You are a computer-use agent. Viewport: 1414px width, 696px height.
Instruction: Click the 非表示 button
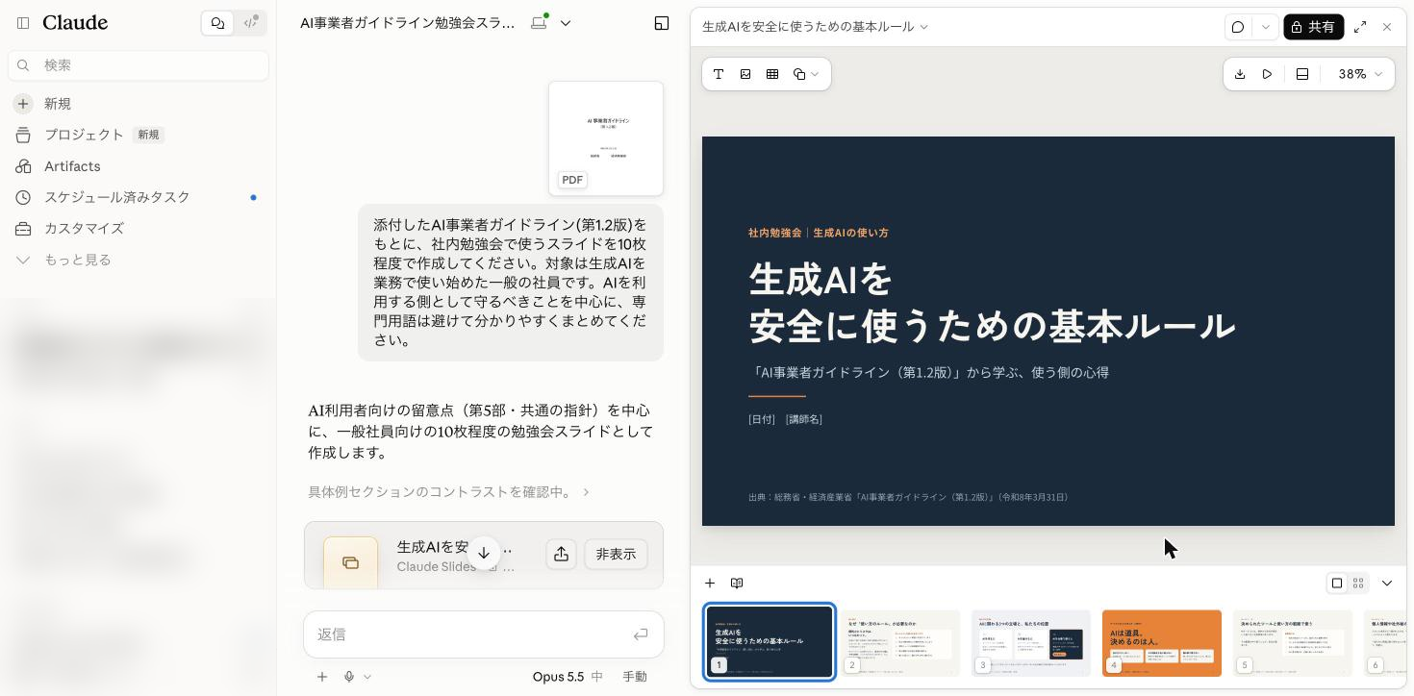tap(616, 555)
